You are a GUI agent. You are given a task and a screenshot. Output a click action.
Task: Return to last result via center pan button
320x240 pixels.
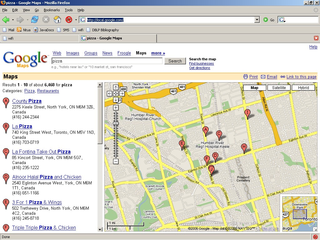[116, 94]
